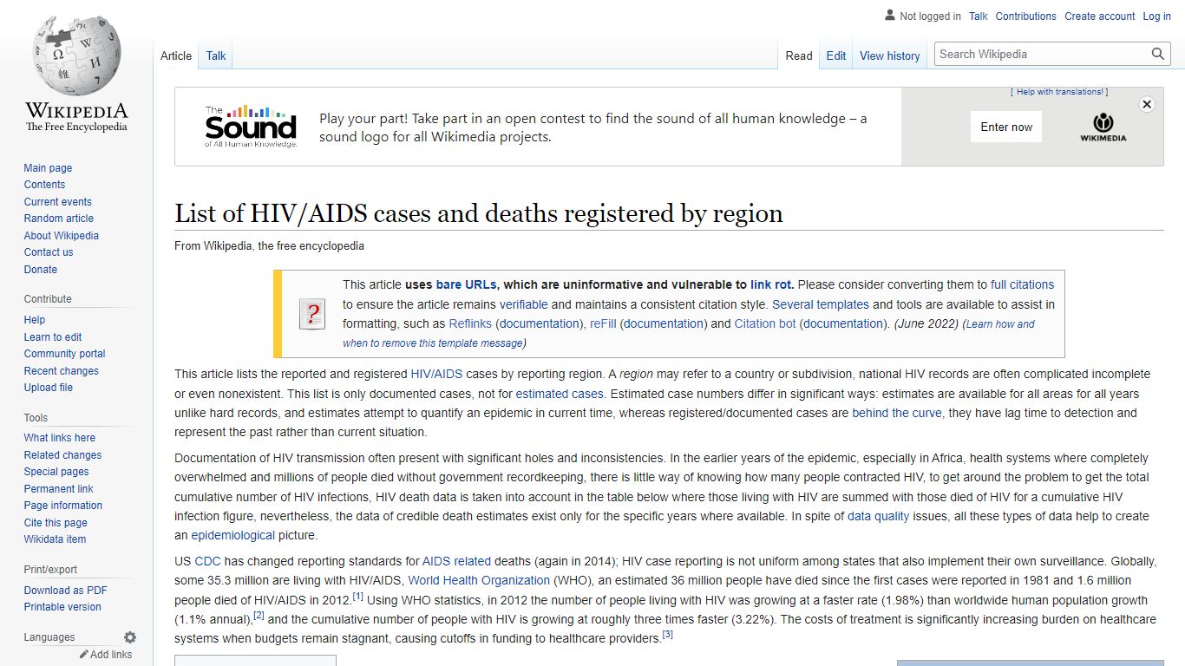This screenshot has width=1185, height=666.
Task: Click Download as PDF
Action: [x=65, y=591]
